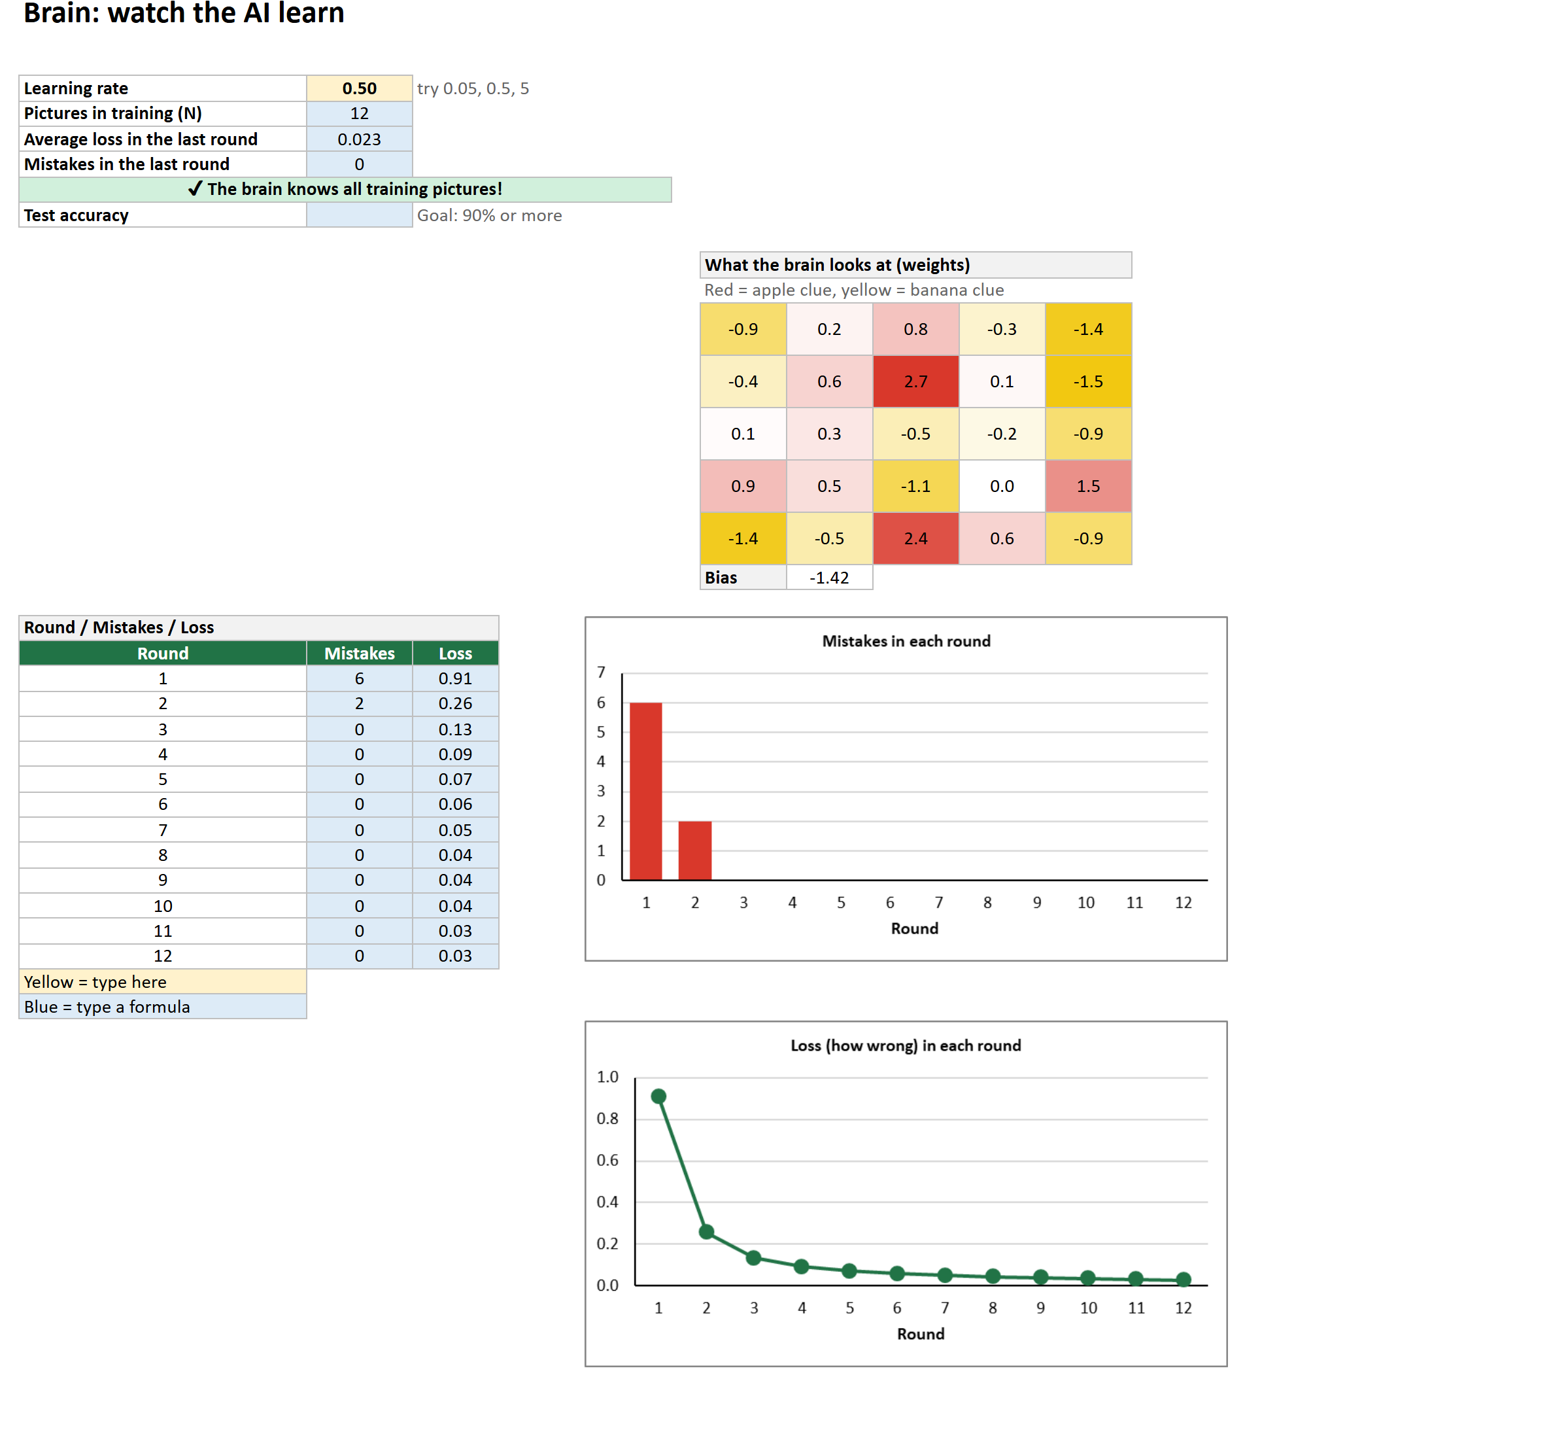The width and height of the screenshot is (1551, 1451).
Task: Click the last data point on Loss line chart
Action: click(x=1184, y=1280)
